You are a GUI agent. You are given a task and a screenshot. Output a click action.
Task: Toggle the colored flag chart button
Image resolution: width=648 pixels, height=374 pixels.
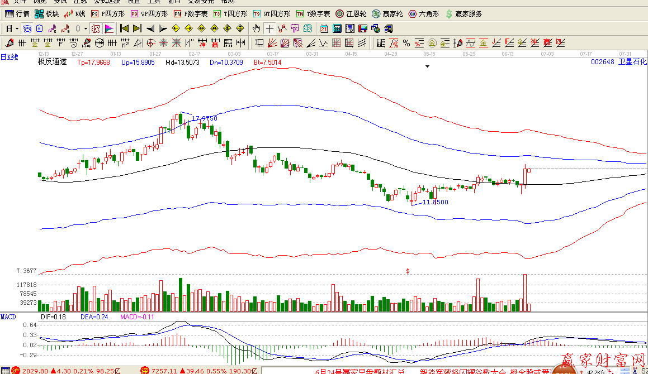109,28
